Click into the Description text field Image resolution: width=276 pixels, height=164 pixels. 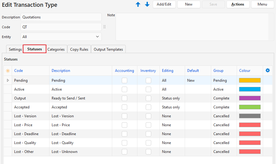[61, 17]
